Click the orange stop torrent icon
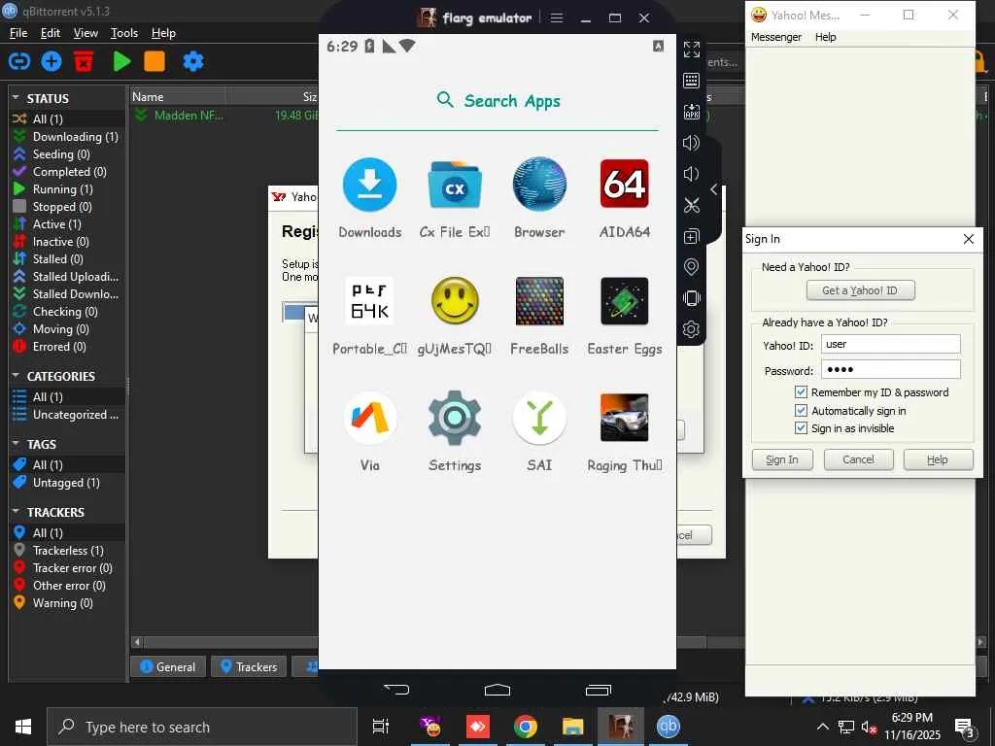995x746 pixels. click(x=154, y=61)
